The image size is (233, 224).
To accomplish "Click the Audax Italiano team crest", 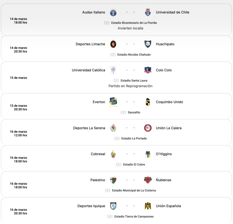I will [113, 13].
